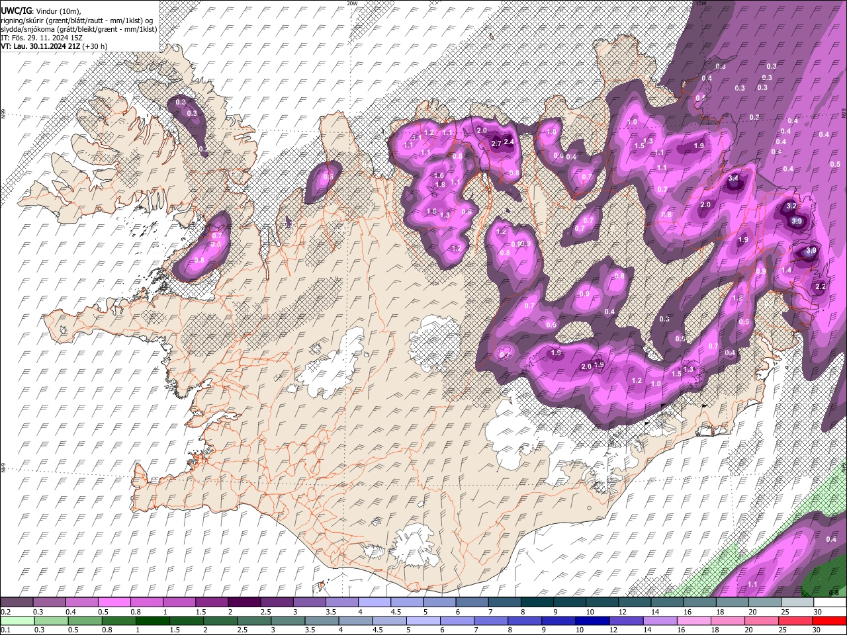847x635 pixels.
Task: Click the 15W longitude label
Action: click(701, 3)
